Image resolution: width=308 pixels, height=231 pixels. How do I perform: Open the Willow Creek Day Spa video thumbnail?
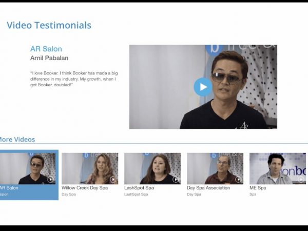[x=90, y=168]
